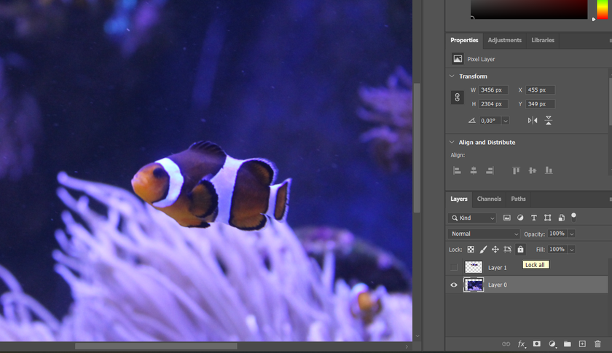Switch to the Adjustments tab
The image size is (612, 353).
[504, 40]
